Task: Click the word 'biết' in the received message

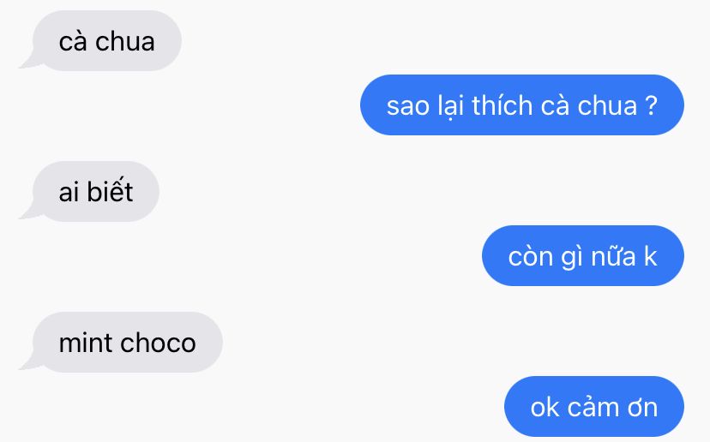Action: (x=110, y=191)
